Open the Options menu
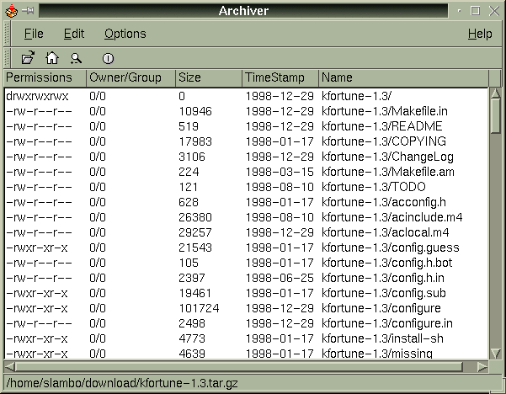The width and height of the screenshot is (506, 394). point(125,34)
